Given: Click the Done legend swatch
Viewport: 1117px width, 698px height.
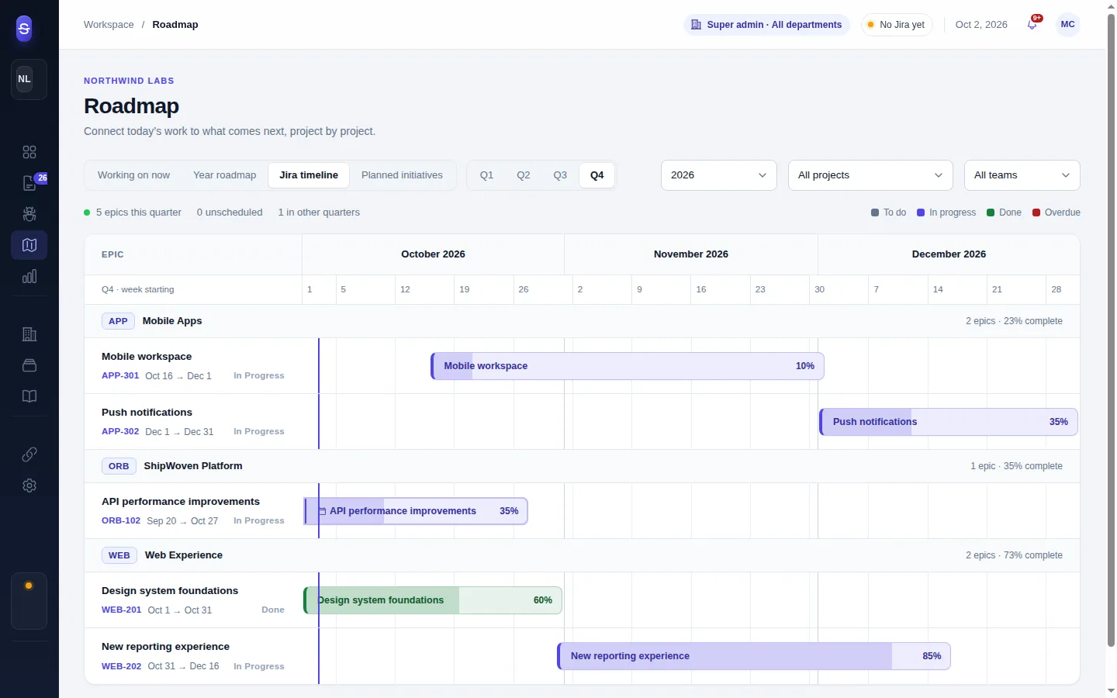Looking at the screenshot, I should [x=991, y=213].
